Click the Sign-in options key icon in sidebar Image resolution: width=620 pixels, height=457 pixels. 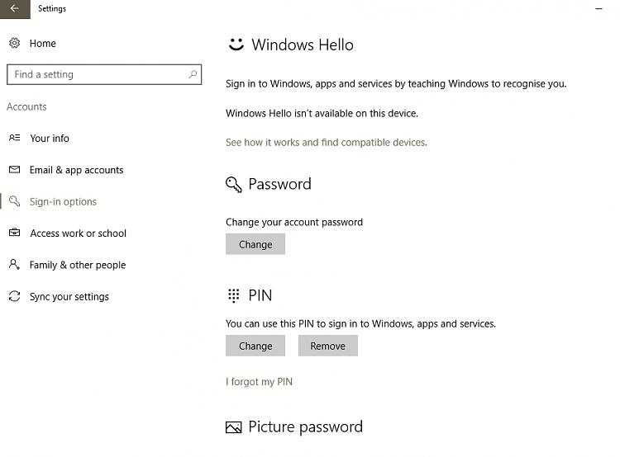click(x=15, y=201)
